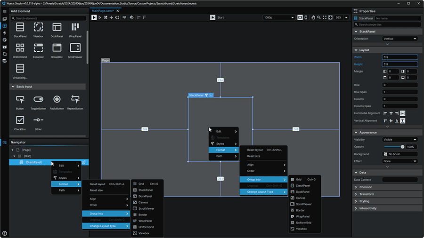Image resolution: width=424 pixels, height=238 pixels.
Task: Set Horizontal Alignment to left
Action: (385, 113)
